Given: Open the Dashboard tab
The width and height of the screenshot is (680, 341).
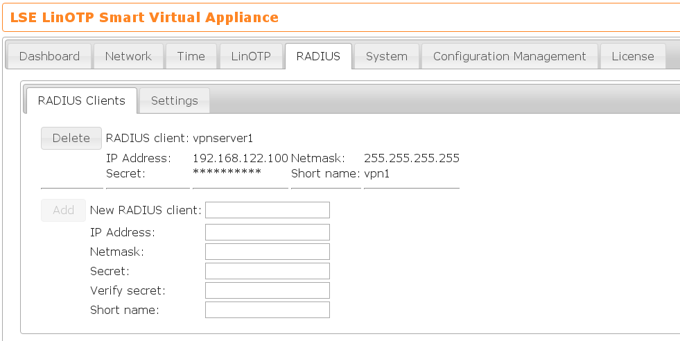Looking at the screenshot, I should 49,56.
